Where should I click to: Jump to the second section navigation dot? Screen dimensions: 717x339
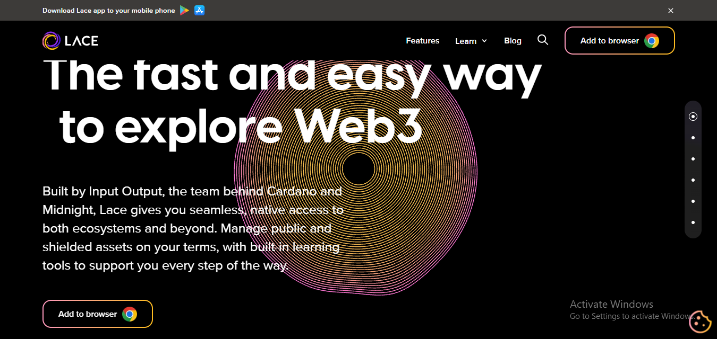click(x=693, y=138)
